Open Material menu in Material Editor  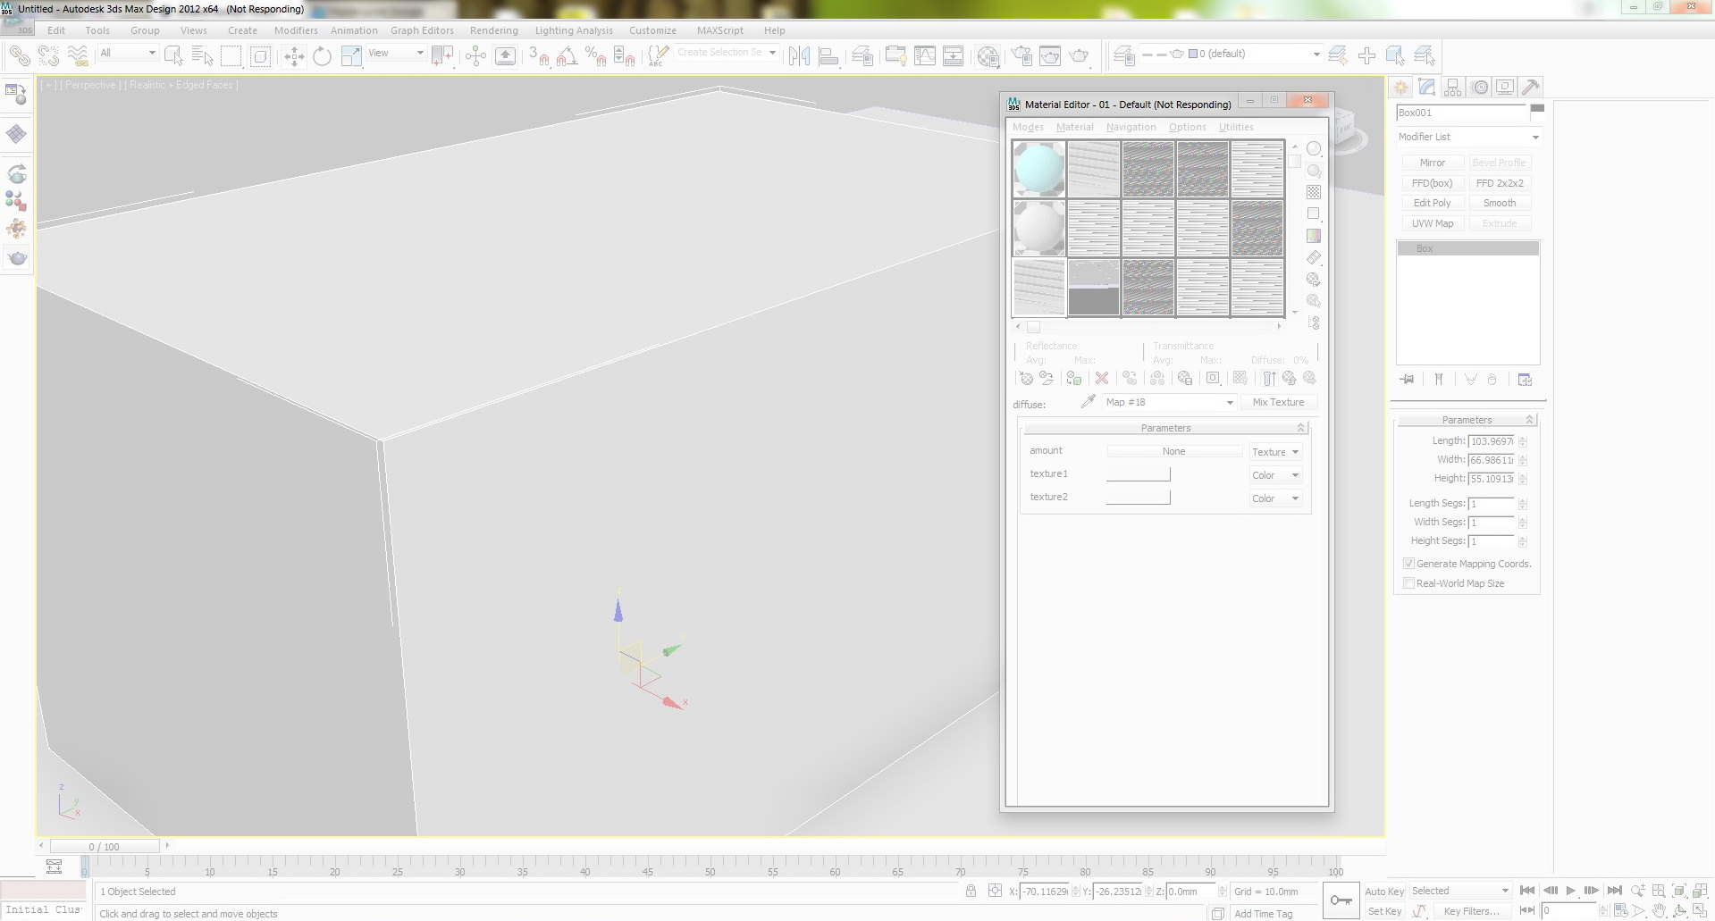[1074, 127]
